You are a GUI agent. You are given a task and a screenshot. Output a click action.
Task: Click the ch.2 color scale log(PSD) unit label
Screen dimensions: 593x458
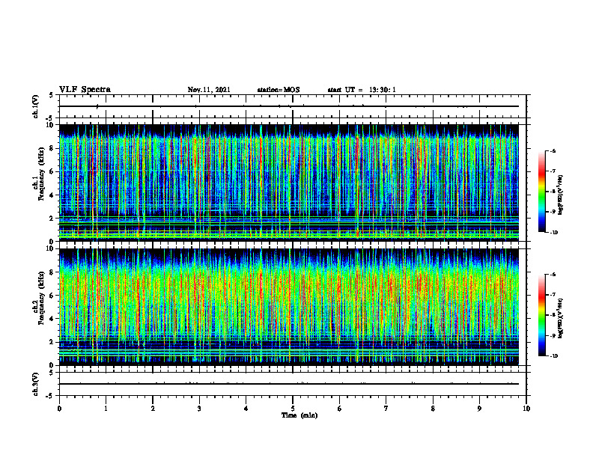(x=561, y=318)
